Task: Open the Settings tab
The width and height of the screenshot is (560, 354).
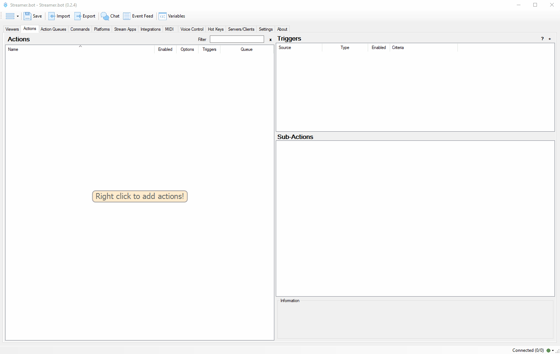Action: coord(266,29)
